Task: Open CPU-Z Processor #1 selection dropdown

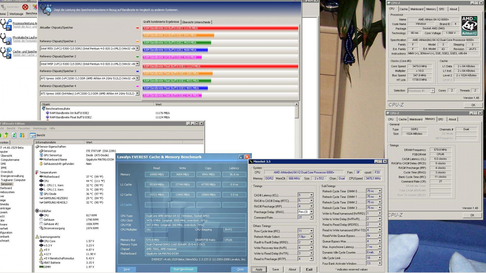Action: 432,91
